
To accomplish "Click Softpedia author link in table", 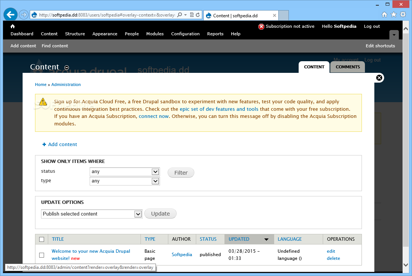I will click(182, 255).
